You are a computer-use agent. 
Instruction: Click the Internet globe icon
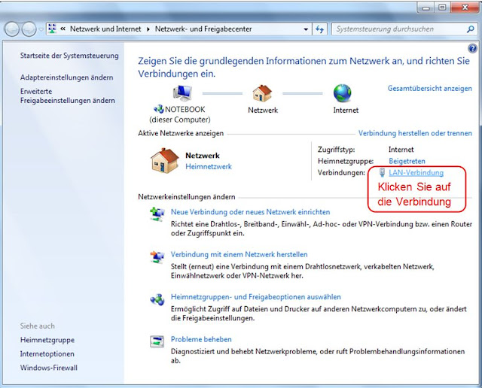pos(343,93)
